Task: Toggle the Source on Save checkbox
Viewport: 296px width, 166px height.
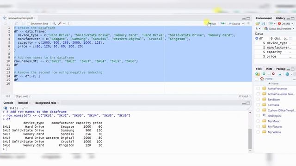Action: pyautogui.click(x=29, y=24)
